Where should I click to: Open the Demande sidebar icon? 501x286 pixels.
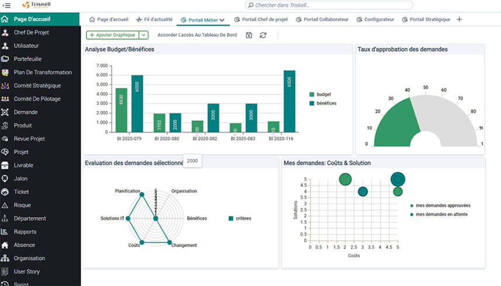click(x=5, y=112)
